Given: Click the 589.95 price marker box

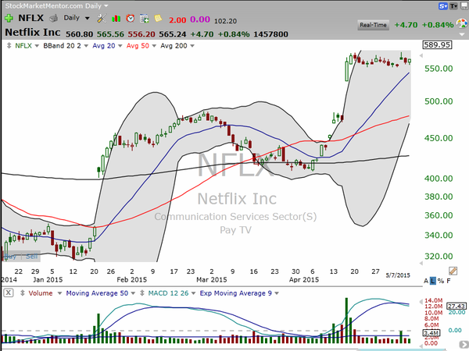Looking at the screenshot, I should [437, 44].
